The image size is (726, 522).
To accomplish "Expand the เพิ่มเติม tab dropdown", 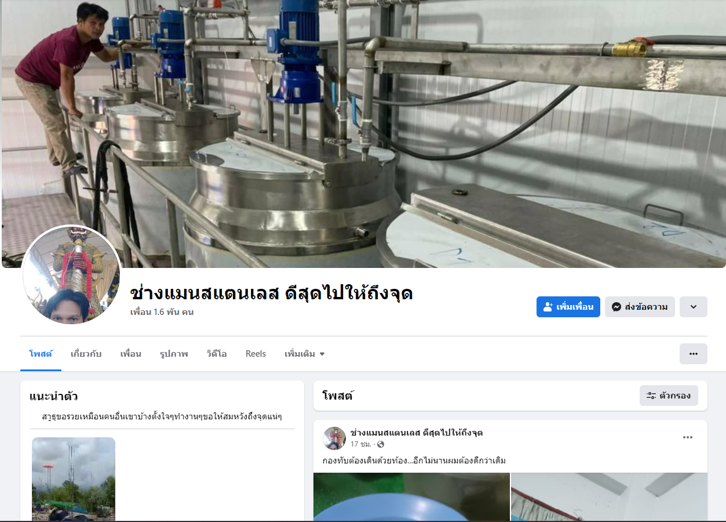I will pyautogui.click(x=304, y=354).
